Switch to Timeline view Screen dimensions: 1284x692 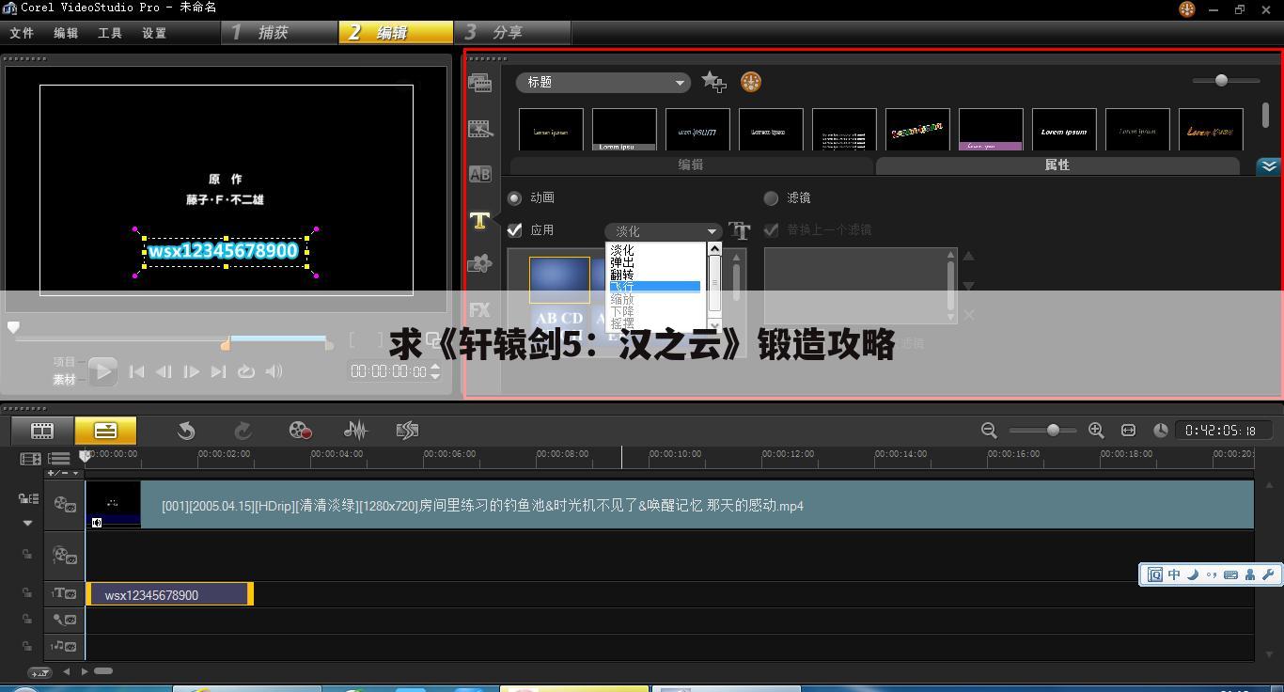(x=105, y=431)
